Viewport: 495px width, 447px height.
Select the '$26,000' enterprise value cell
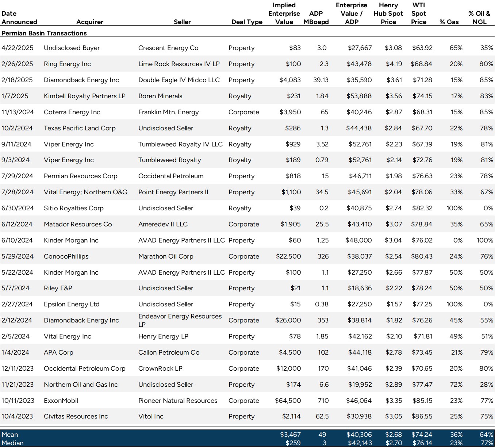pyautogui.click(x=288, y=320)
